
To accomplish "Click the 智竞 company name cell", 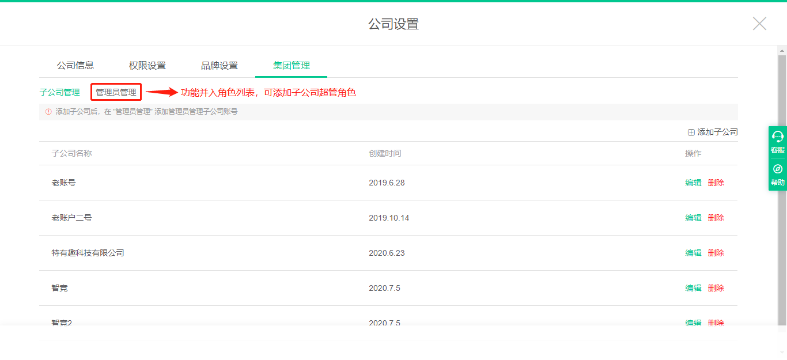I will point(59,288).
